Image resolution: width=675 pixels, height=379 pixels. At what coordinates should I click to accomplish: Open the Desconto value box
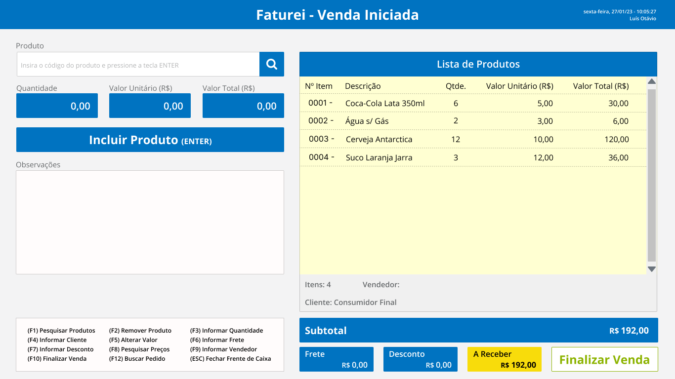[x=420, y=359]
